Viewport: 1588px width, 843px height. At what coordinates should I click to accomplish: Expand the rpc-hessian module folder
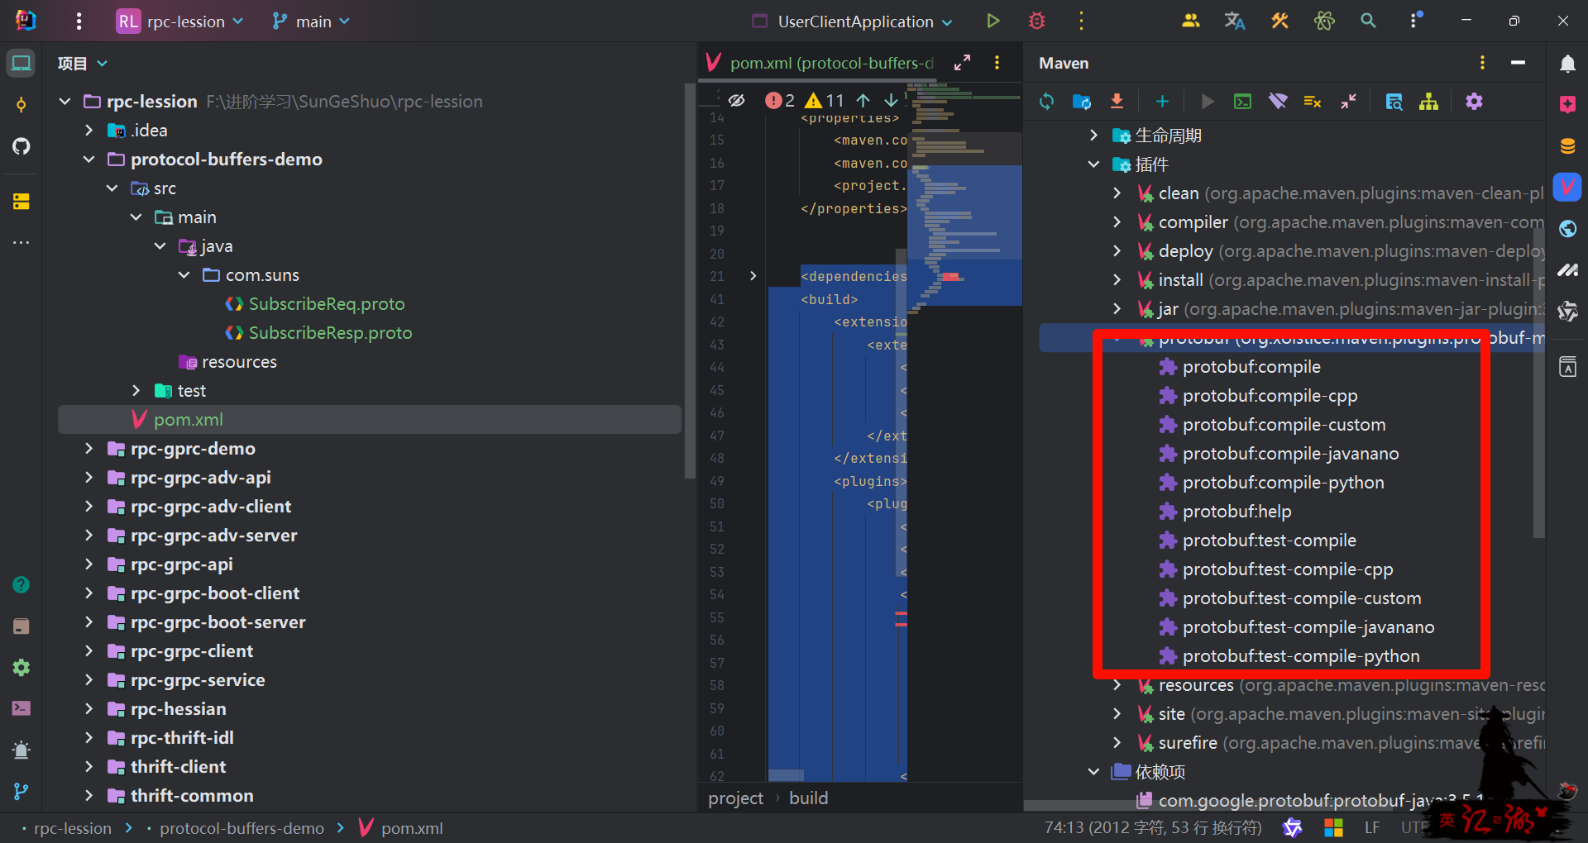(x=88, y=709)
